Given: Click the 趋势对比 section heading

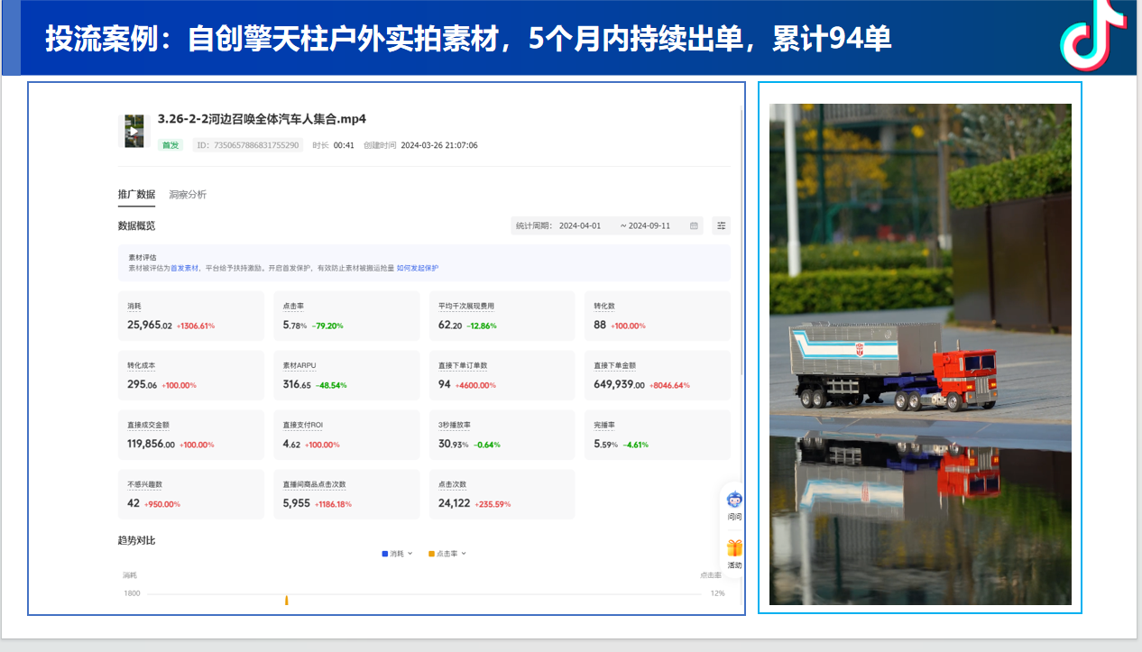Looking at the screenshot, I should (136, 540).
